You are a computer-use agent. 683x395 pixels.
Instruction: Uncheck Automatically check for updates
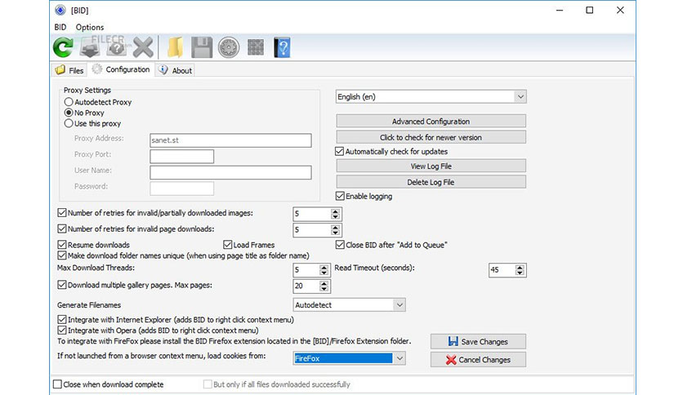tap(340, 151)
